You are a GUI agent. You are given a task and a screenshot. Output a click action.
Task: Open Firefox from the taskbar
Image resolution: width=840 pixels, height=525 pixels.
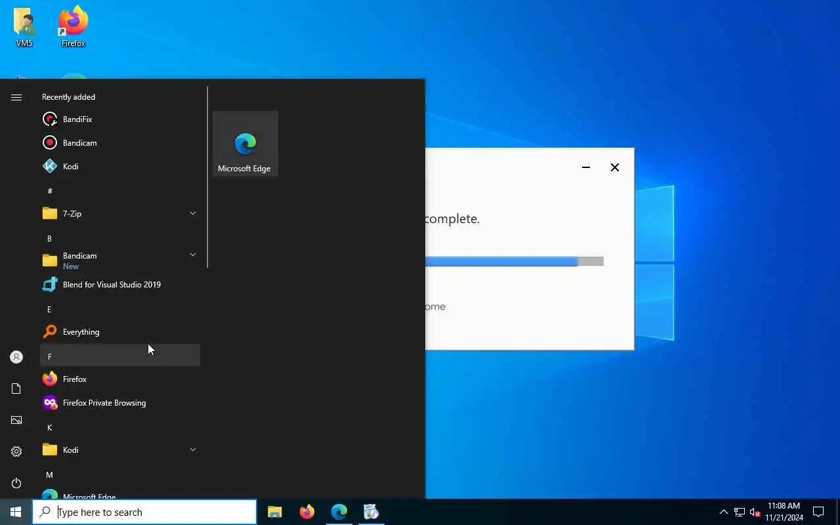[307, 512]
